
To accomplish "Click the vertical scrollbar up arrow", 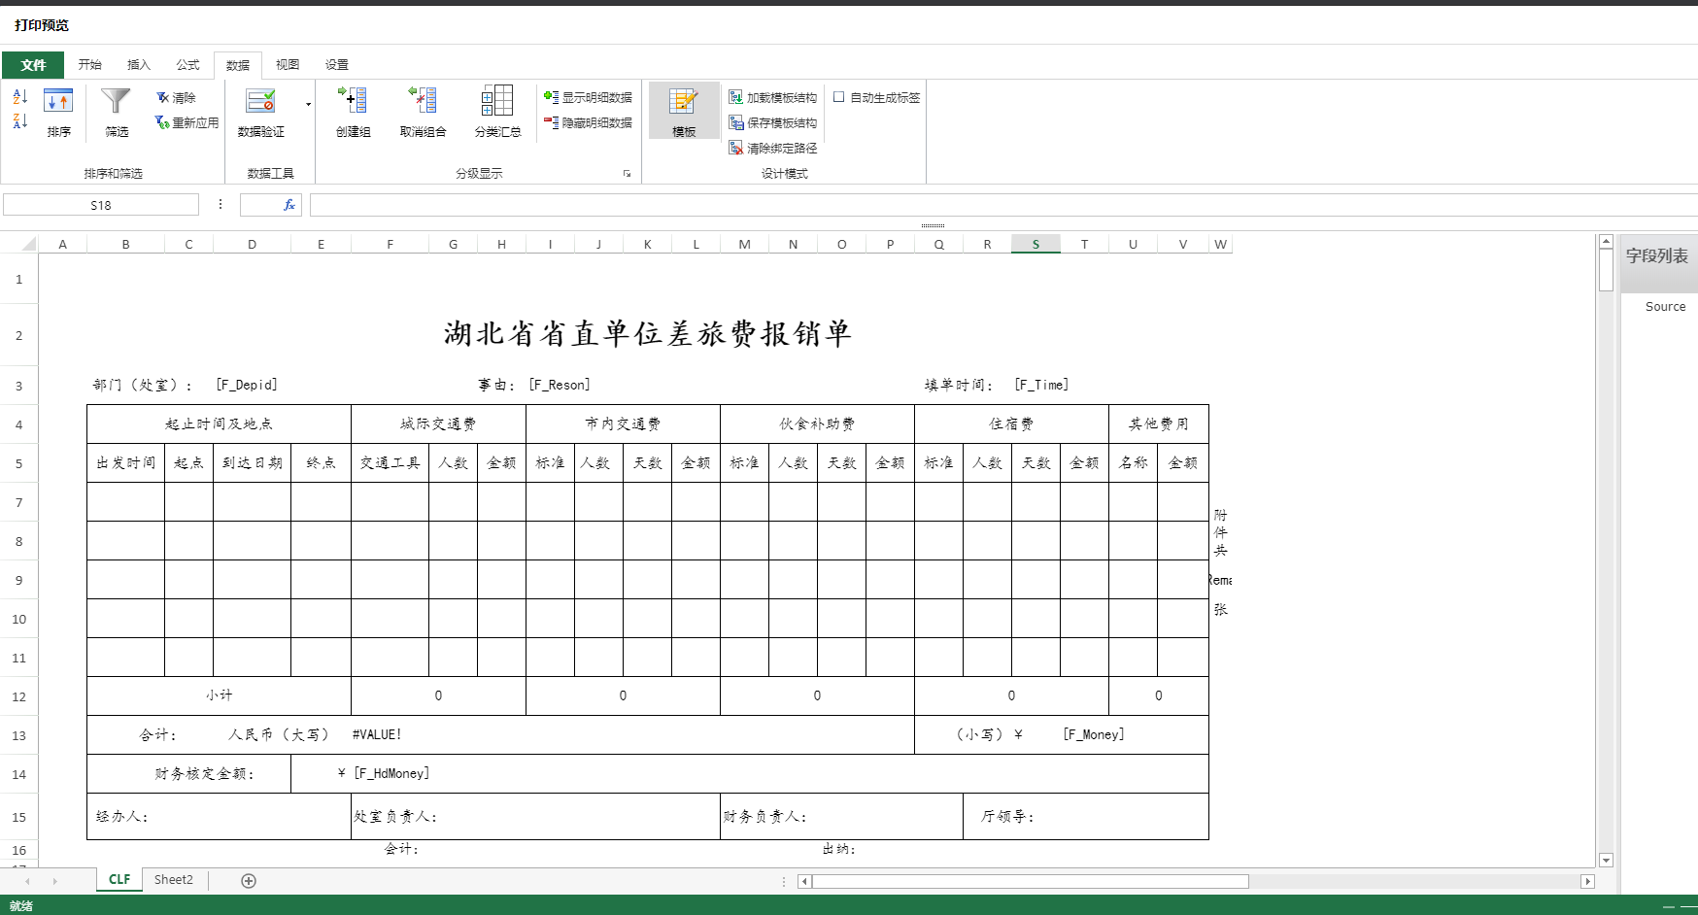I will point(1607,242).
